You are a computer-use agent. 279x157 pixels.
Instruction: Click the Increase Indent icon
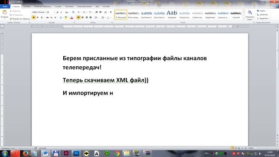tap(100, 12)
